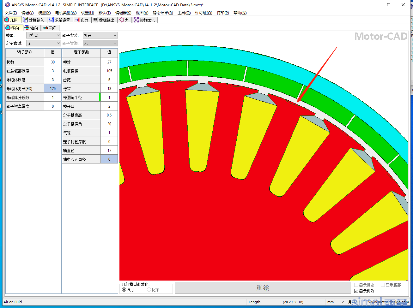Expand the 转子安装 dropdown
Image resolution: width=413 pixels, height=308 pixels.
pyautogui.click(x=100, y=35)
